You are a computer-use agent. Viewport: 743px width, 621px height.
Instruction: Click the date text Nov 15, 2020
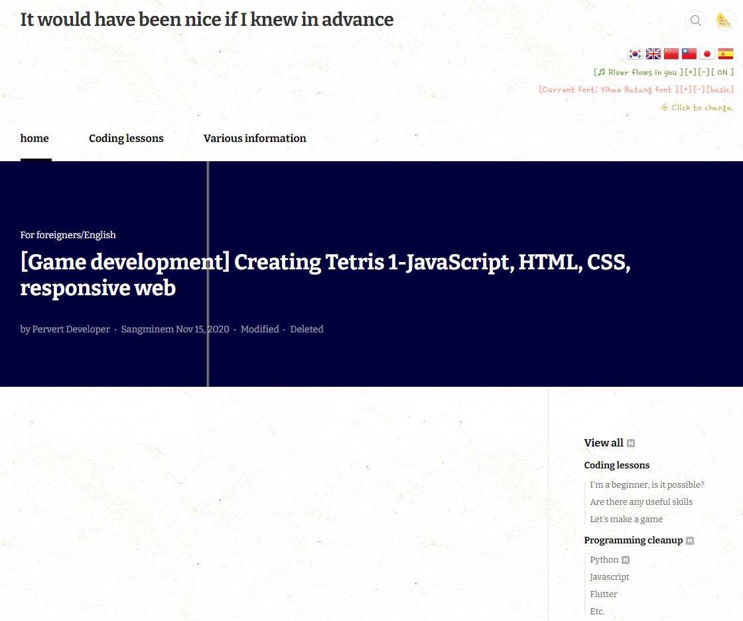(202, 329)
